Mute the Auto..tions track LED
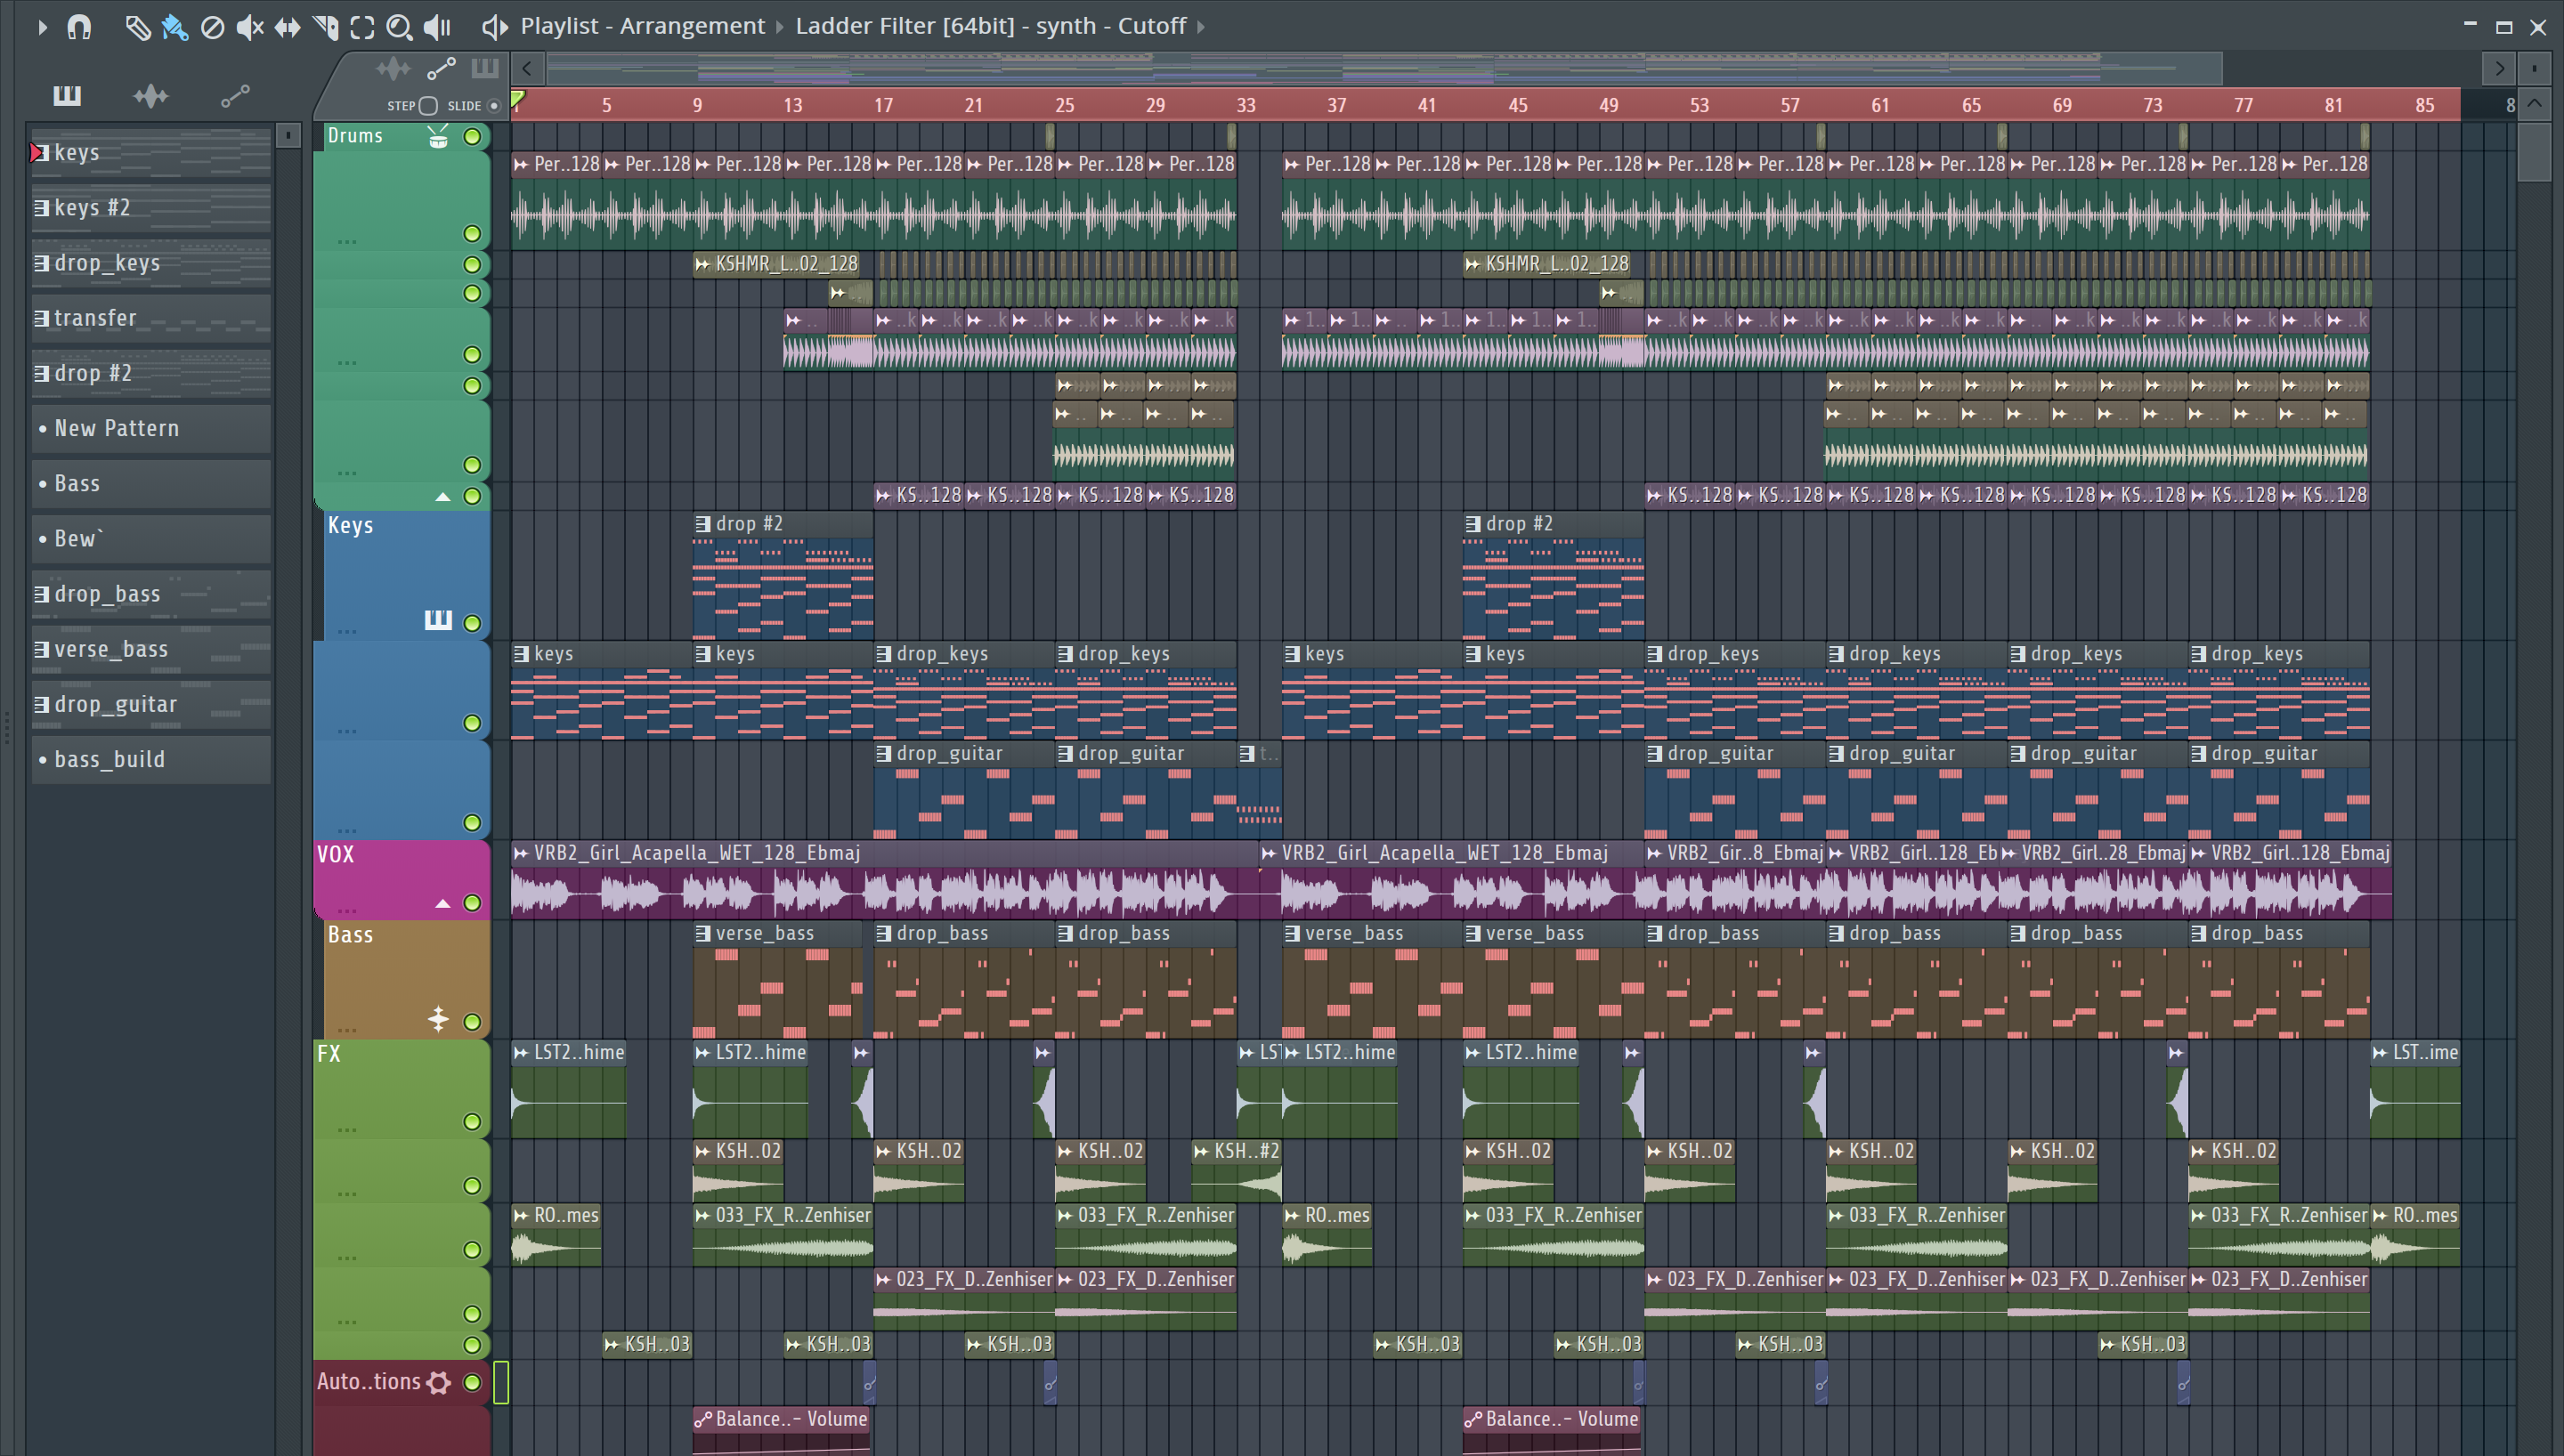 pos(472,1382)
